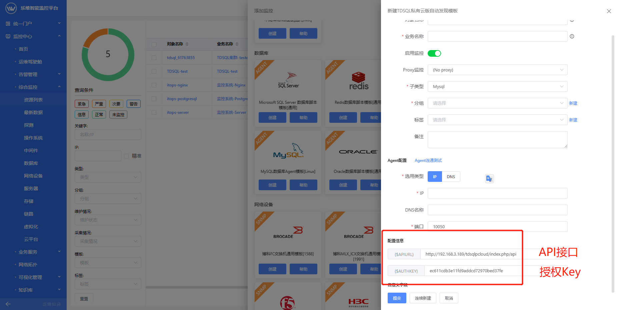The width and height of the screenshot is (621, 310).
Task: Select the Microsoft SQL Server template logo
Action: (288, 80)
